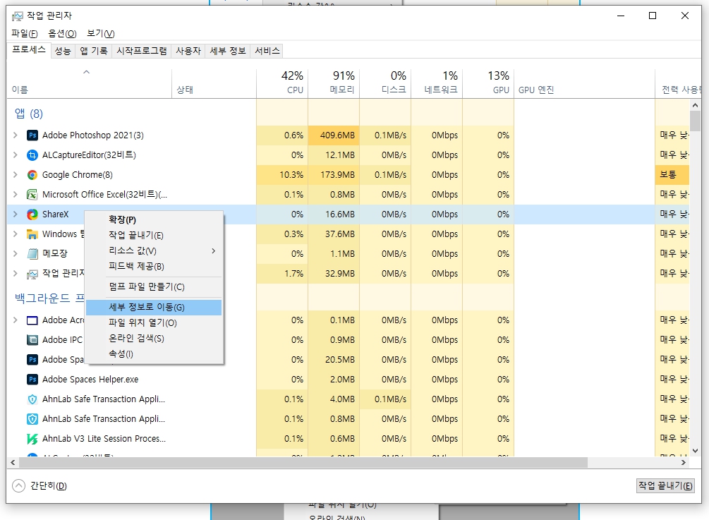Expand the Windows Explorer process group
Screen dimensions: 709x520
pos(16,234)
